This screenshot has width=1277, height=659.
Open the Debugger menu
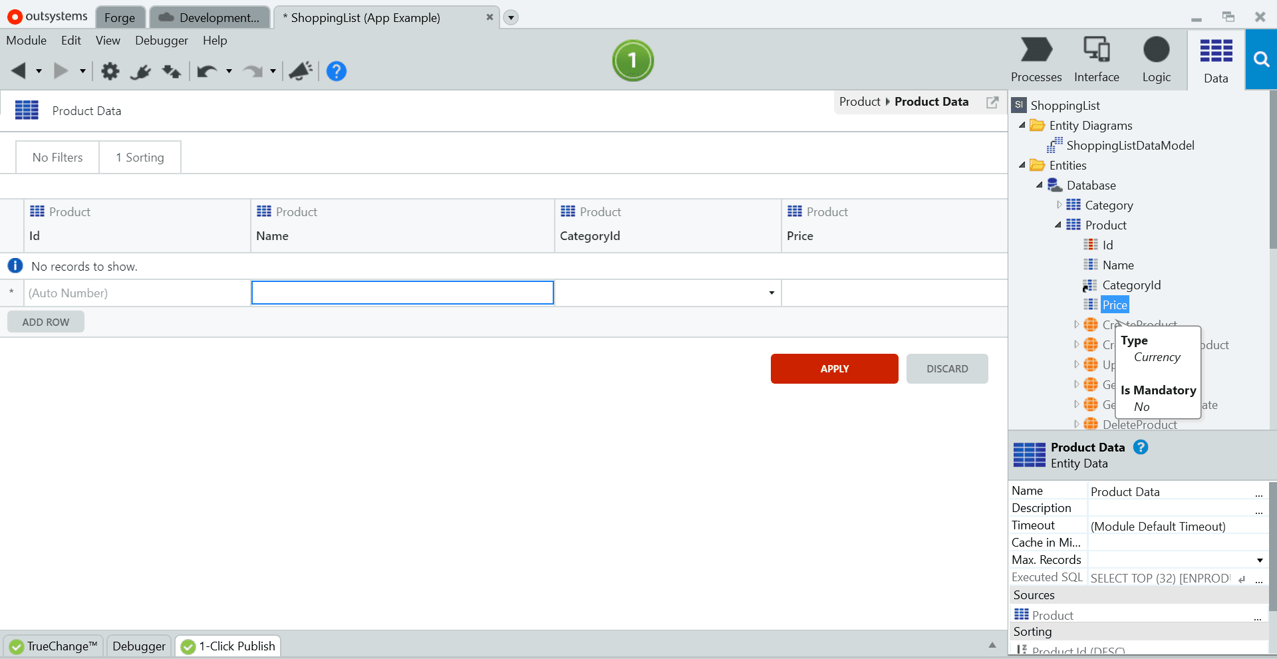pyautogui.click(x=162, y=41)
